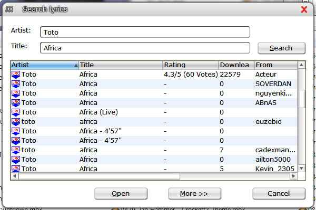Click the Search button

(282, 48)
